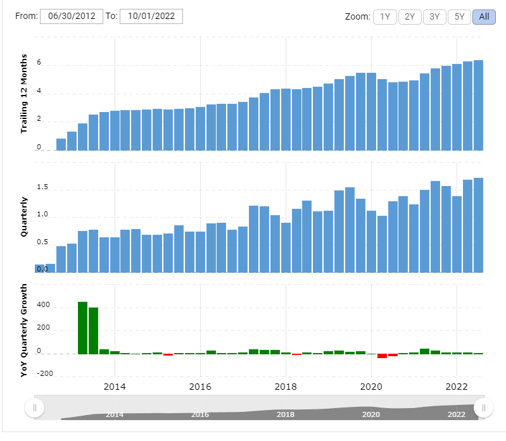Click the left range navigator handle
The height and width of the screenshot is (441, 506).
(x=34, y=408)
